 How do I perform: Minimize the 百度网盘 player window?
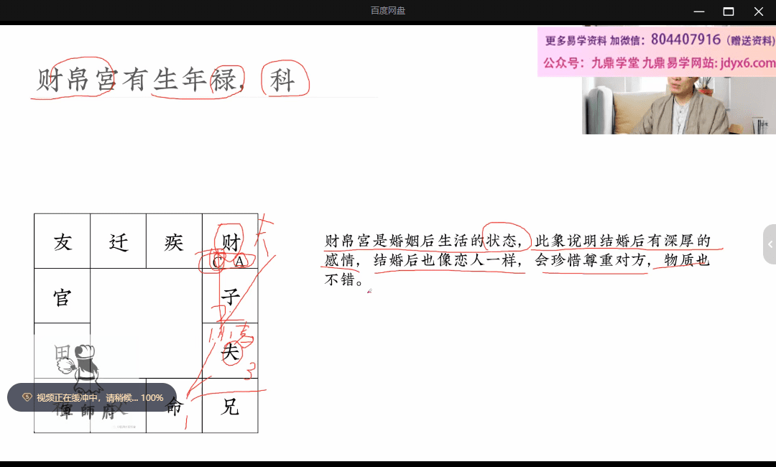tap(698, 11)
